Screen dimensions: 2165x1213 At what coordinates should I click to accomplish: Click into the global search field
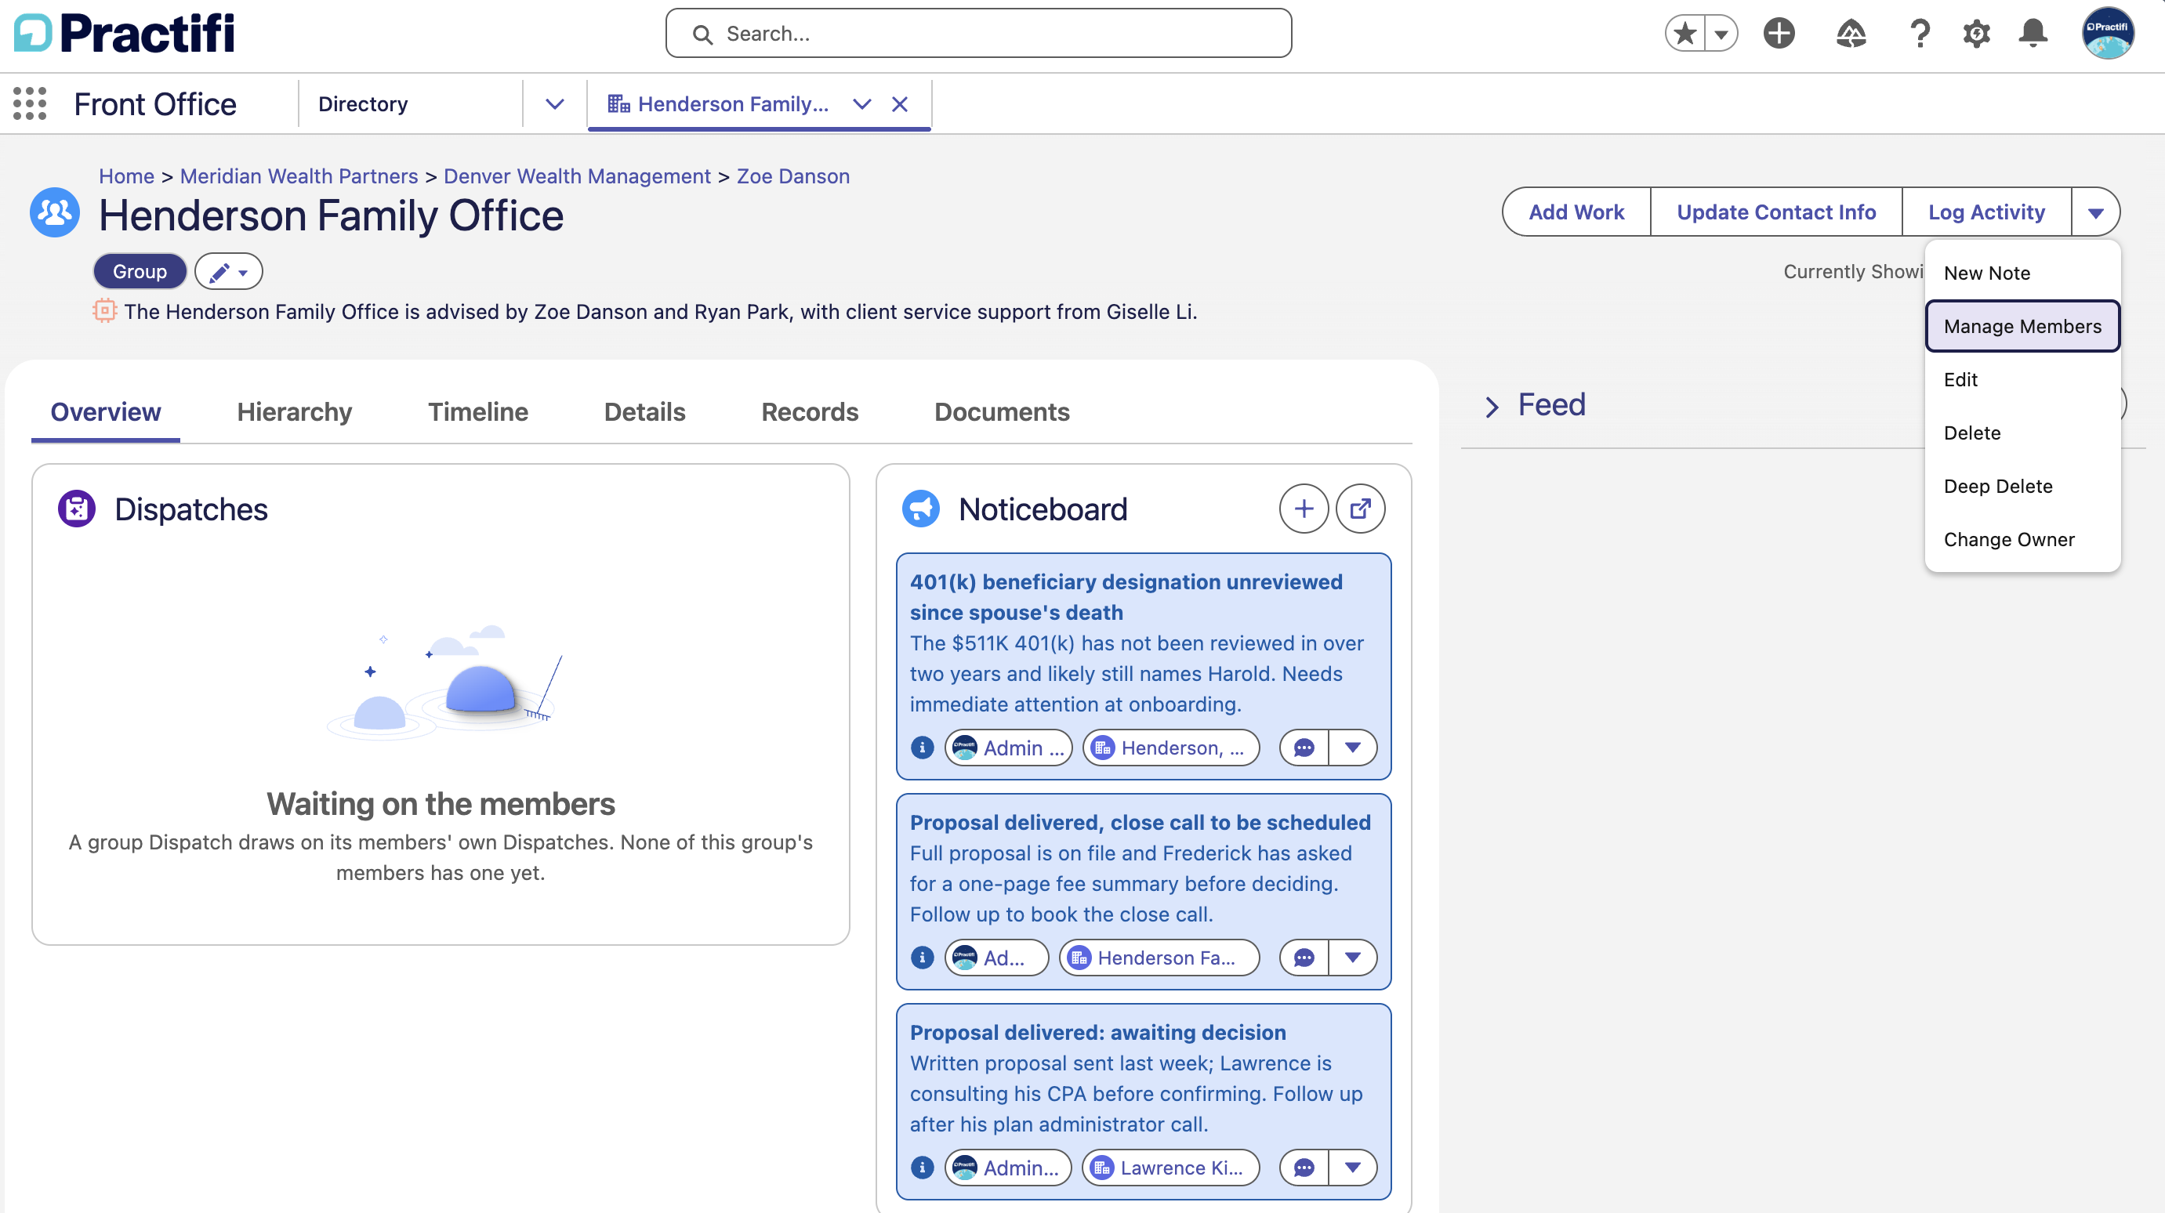click(978, 34)
